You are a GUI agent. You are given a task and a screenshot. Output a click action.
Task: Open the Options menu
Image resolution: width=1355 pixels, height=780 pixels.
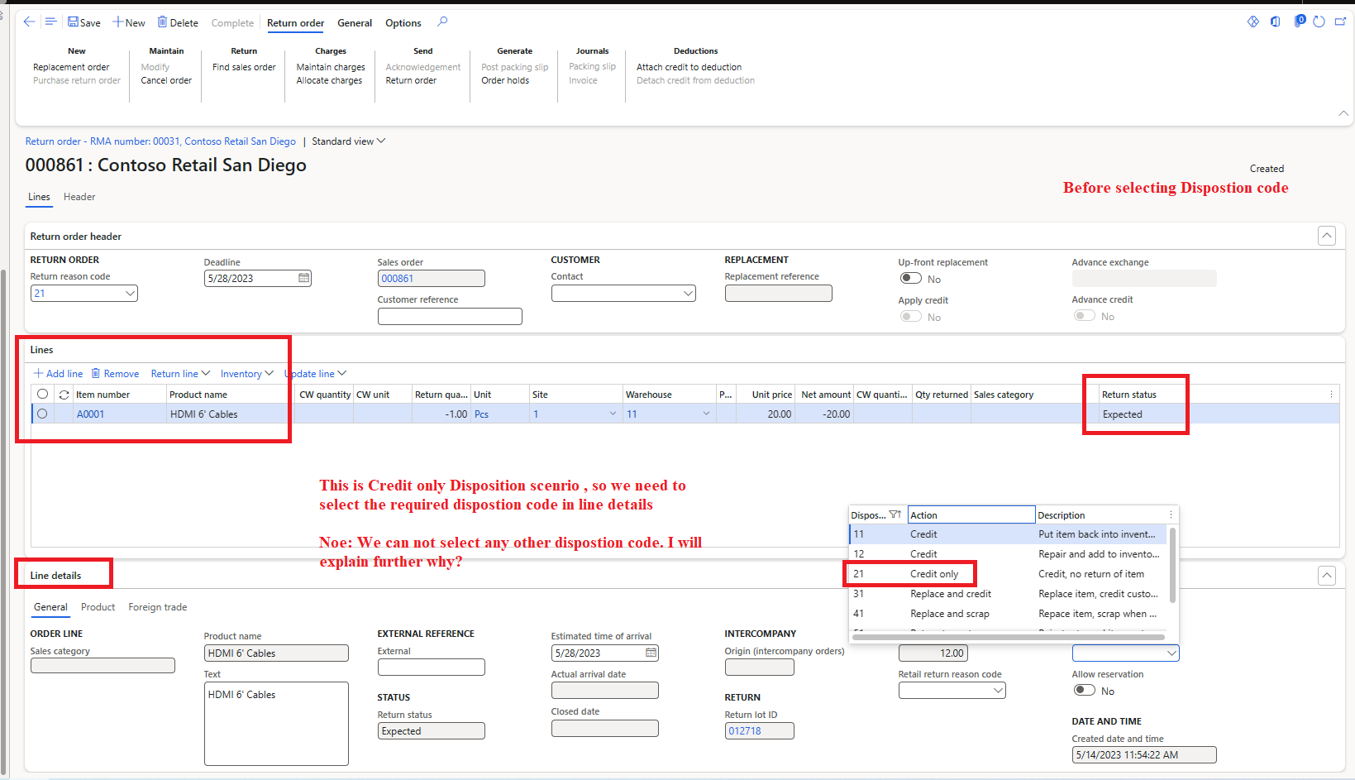coord(403,22)
